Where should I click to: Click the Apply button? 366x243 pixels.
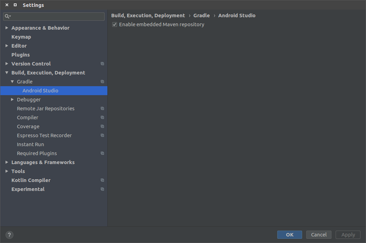(x=348, y=235)
